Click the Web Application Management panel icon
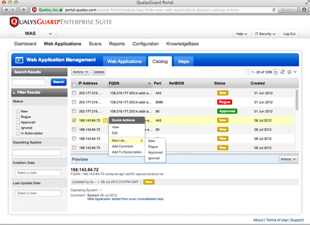310x225 pixels. point(19,60)
